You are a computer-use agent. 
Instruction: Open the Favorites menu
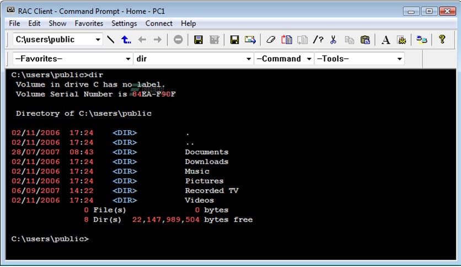(89, 23)
